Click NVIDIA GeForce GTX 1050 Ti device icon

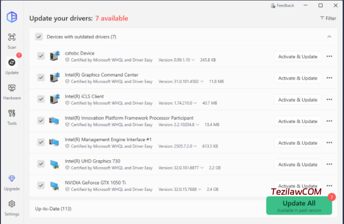(x=55, y=186)
